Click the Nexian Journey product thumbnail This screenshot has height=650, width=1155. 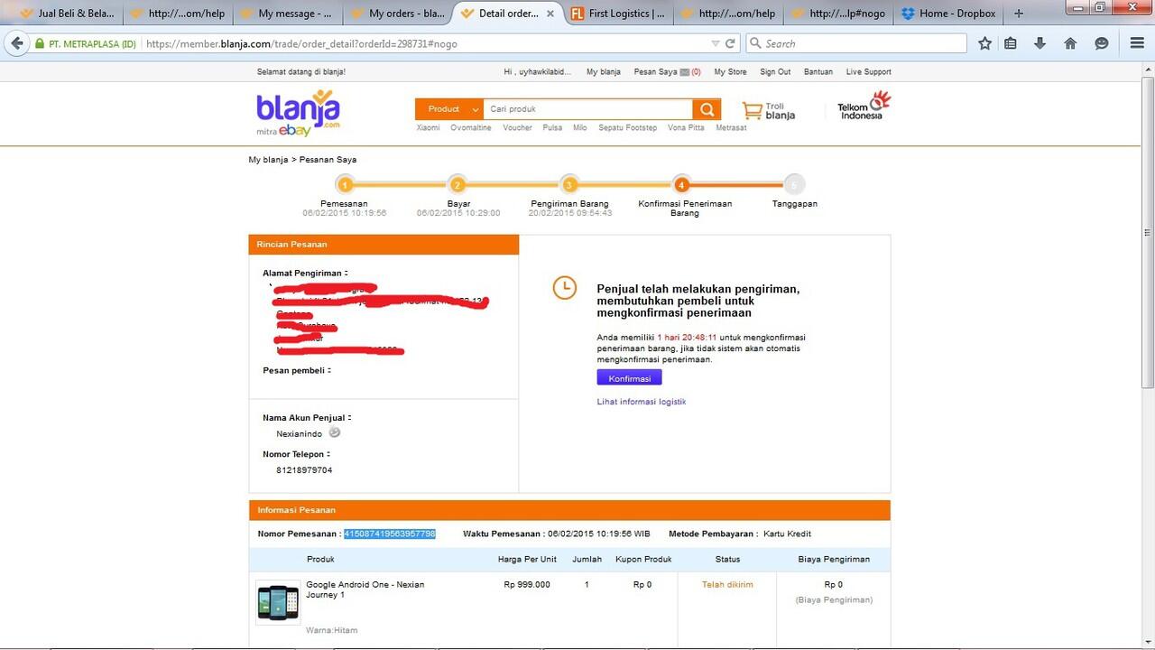(278, 602)
